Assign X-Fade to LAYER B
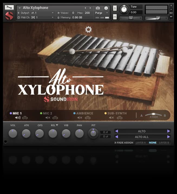 pyautogui.click(x=164, y=143)
